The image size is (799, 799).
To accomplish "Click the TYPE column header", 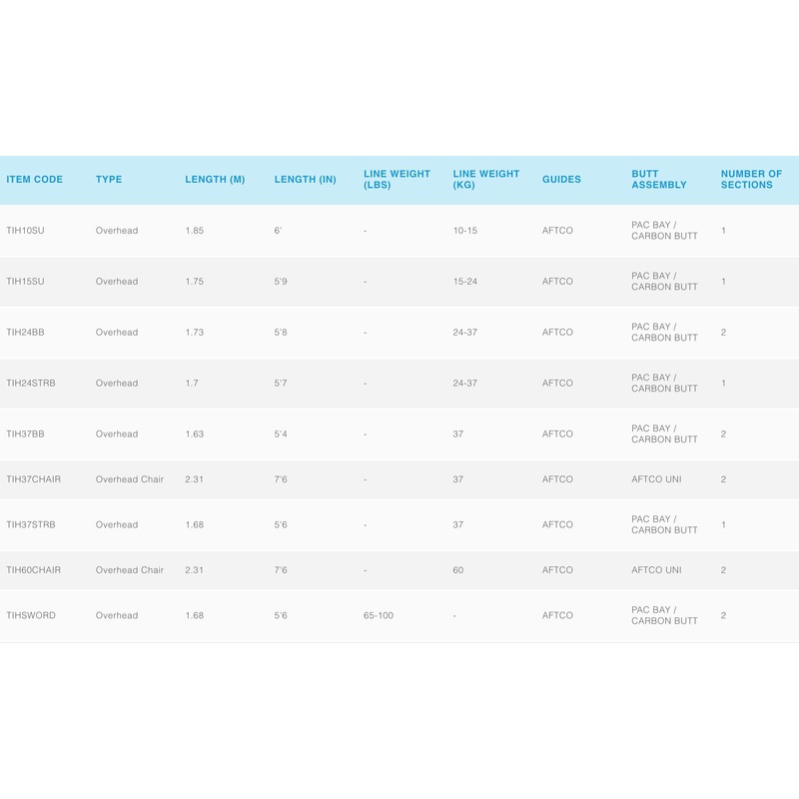I will tap(109, 180).
